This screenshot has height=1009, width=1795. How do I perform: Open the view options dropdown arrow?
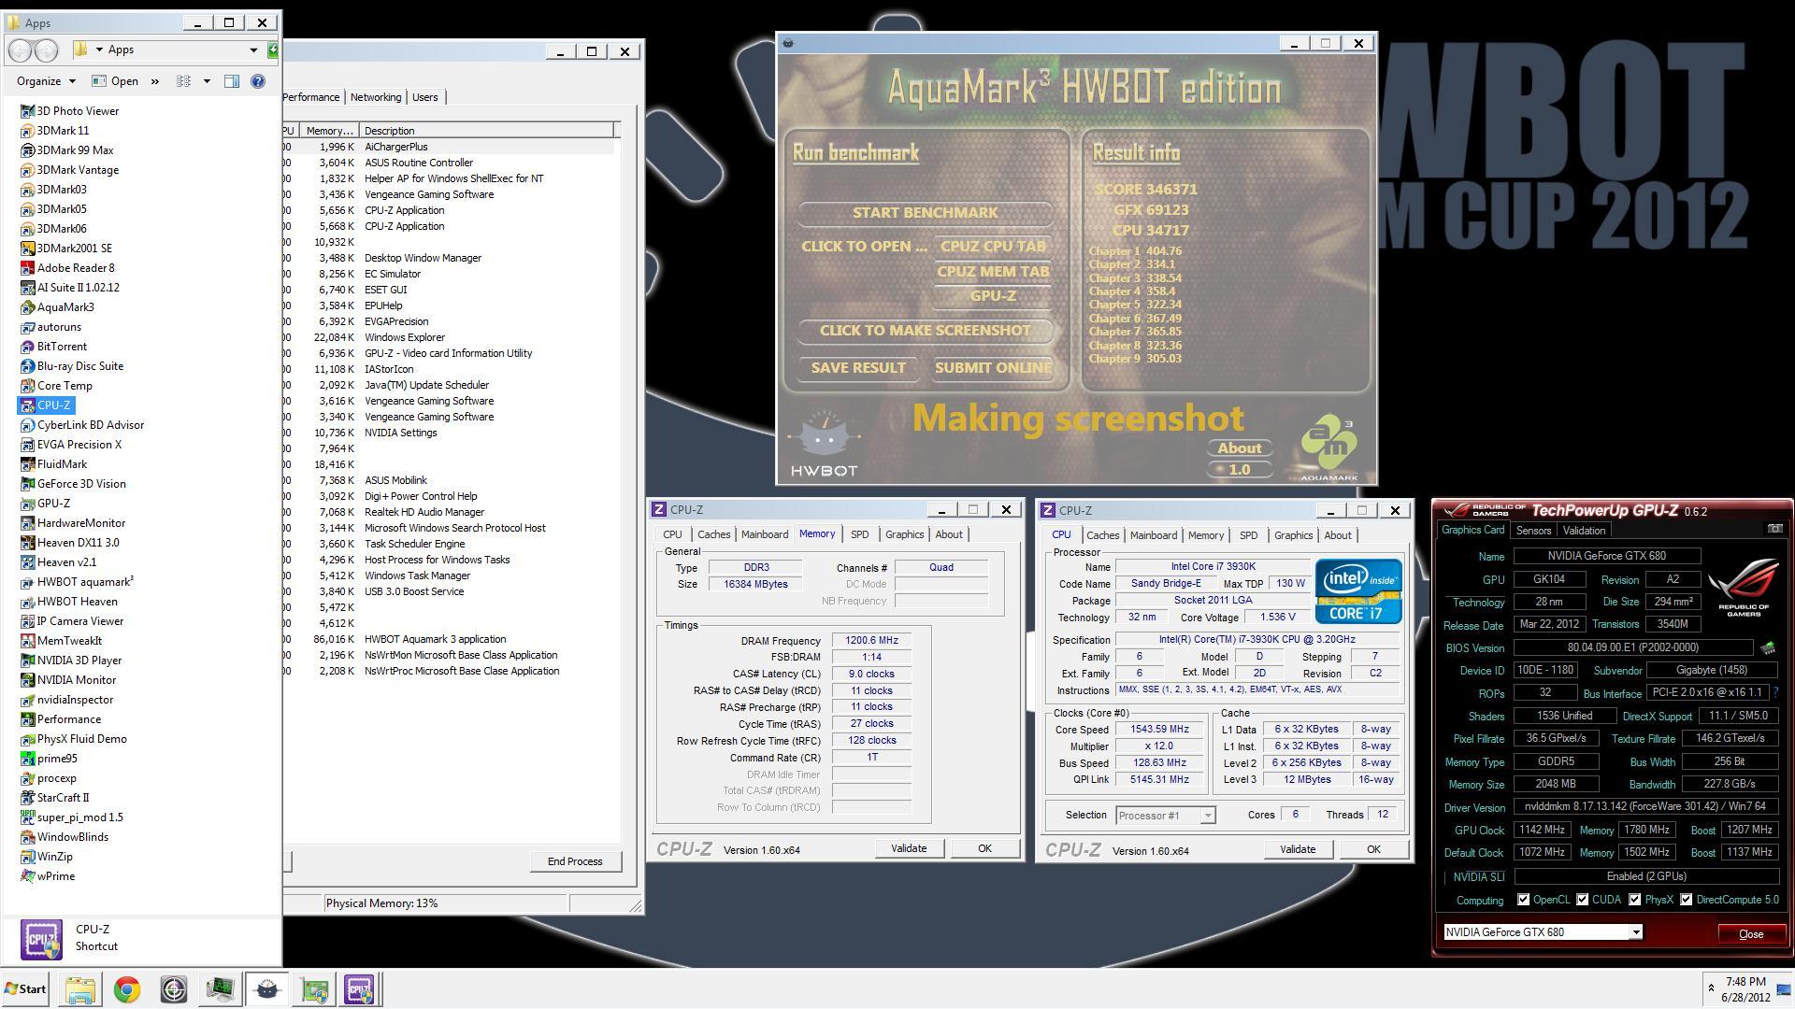[207, 81]
